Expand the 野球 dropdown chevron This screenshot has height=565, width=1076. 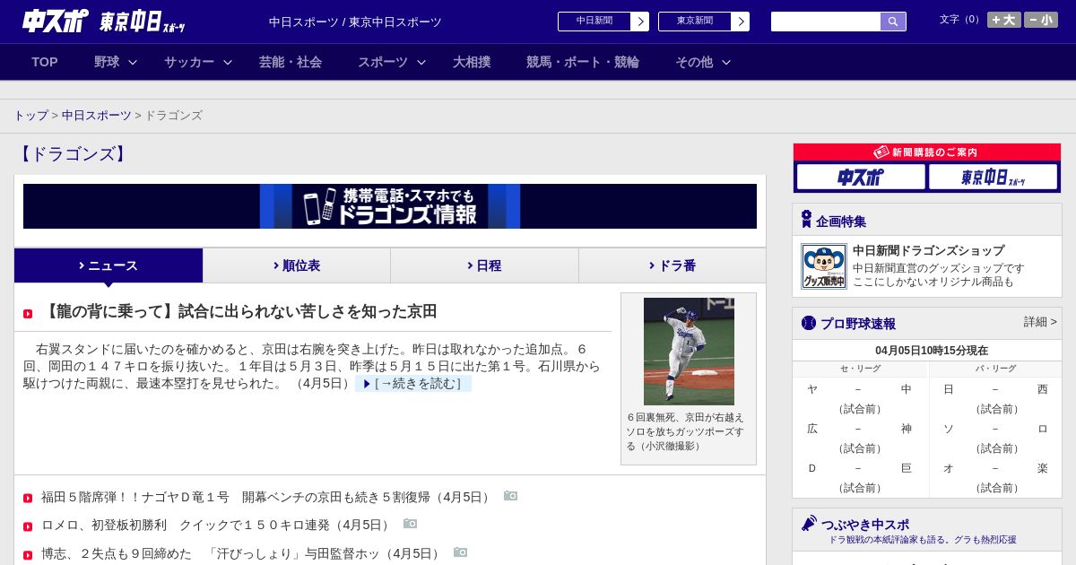[x=133, y=62]
